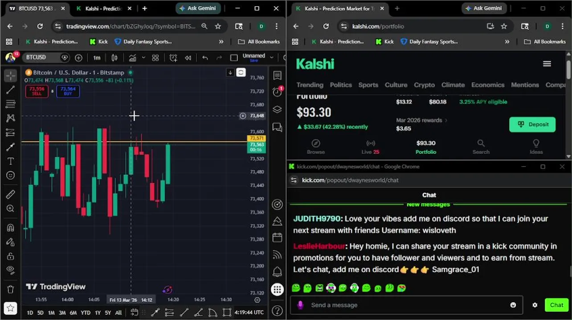The image size is (572, 320).
Task: Expand more bookmarks chevron in TradingView window
Action: (x=221, y=42)
